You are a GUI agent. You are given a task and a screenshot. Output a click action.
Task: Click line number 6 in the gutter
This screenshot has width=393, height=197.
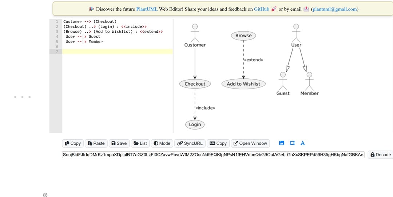coord(57,46)
